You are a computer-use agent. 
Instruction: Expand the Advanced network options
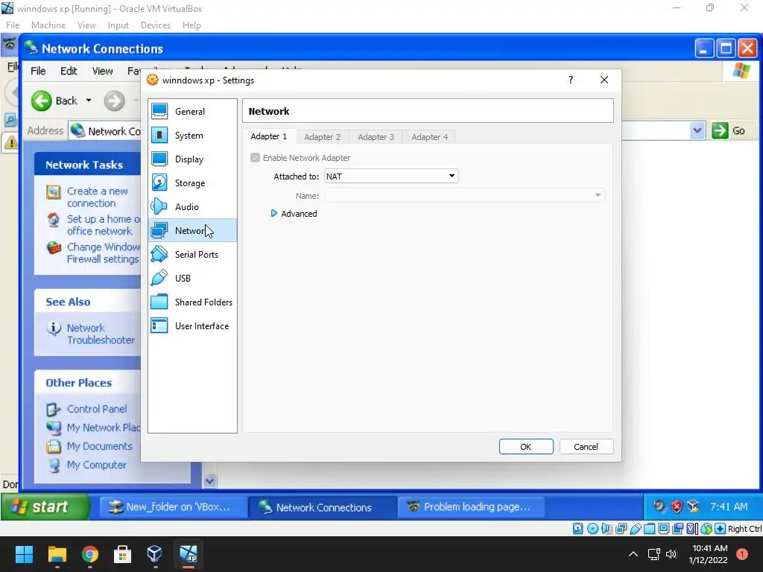click(x=294, y=214)
